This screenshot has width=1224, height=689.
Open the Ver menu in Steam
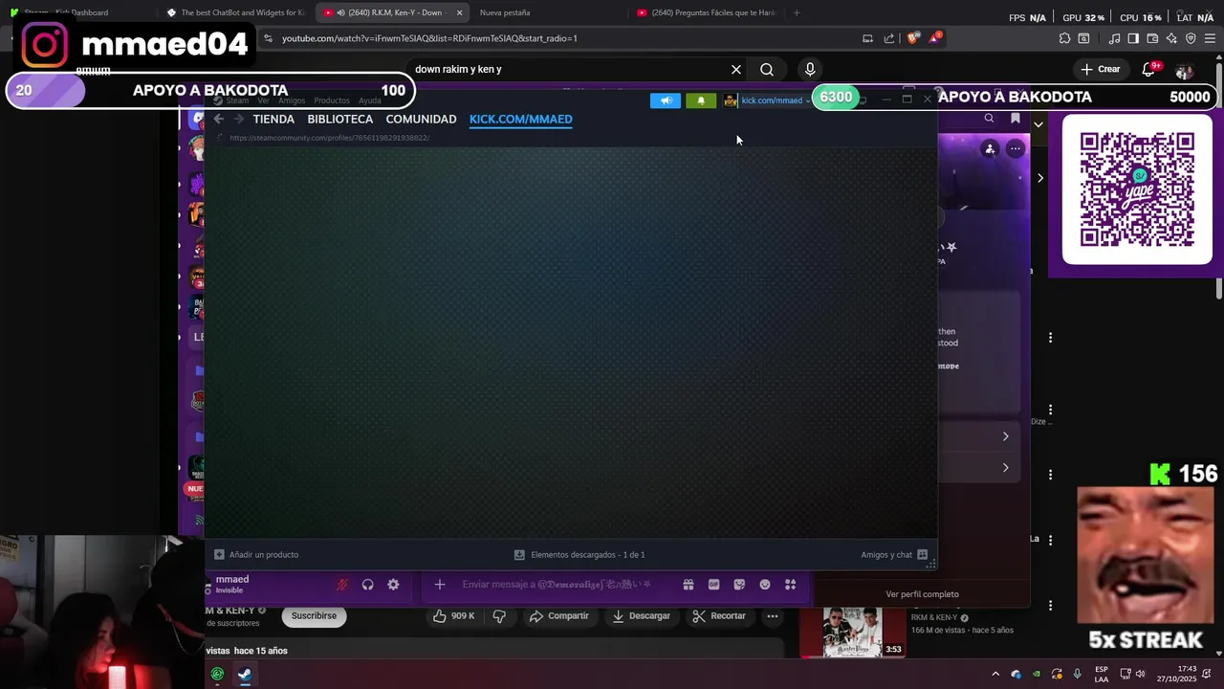(263, 100)
